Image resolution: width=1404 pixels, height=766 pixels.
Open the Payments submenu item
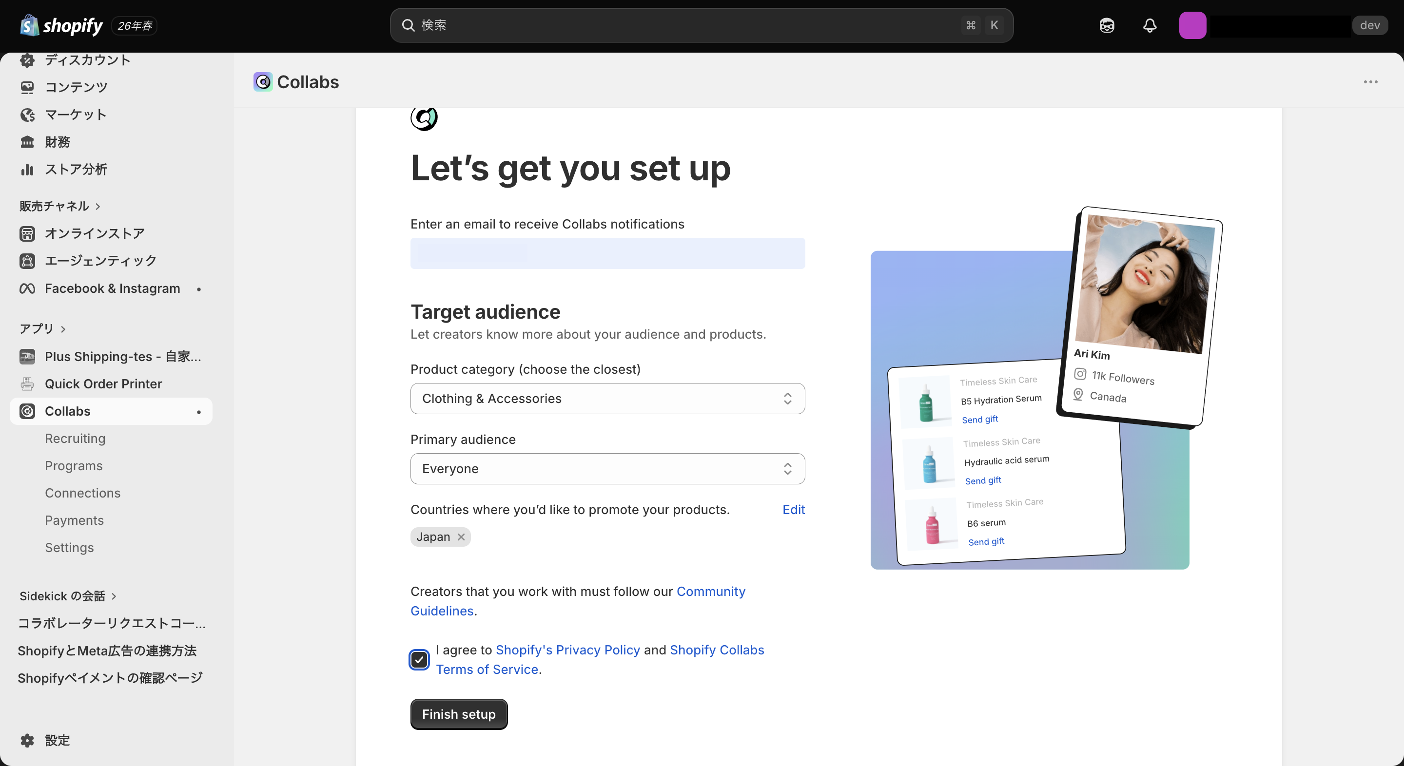(74, 520)
